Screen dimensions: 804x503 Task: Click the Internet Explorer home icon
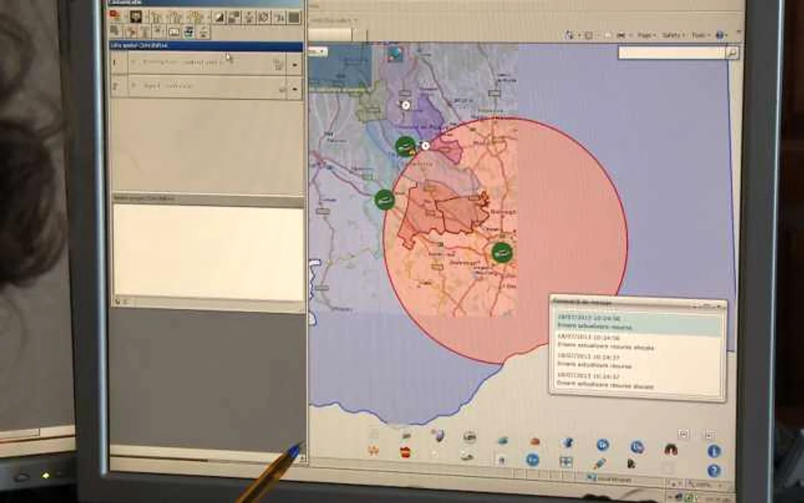(570, 36)
